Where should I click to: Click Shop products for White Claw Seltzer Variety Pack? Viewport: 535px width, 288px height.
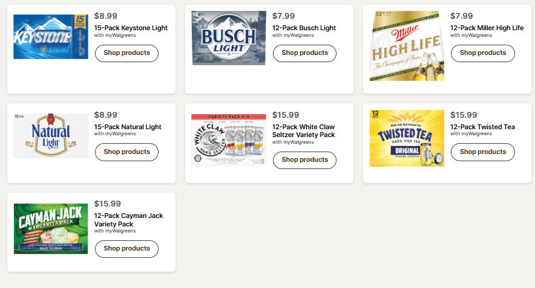point(304,160)
